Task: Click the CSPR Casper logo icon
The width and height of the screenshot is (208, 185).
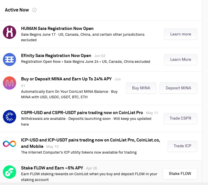Action: 10,117
